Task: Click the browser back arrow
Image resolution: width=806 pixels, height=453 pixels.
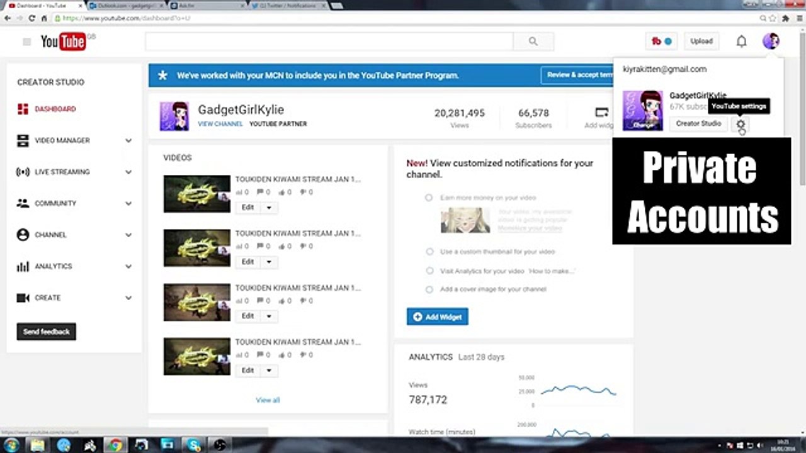Action: (x=8, y=18)
